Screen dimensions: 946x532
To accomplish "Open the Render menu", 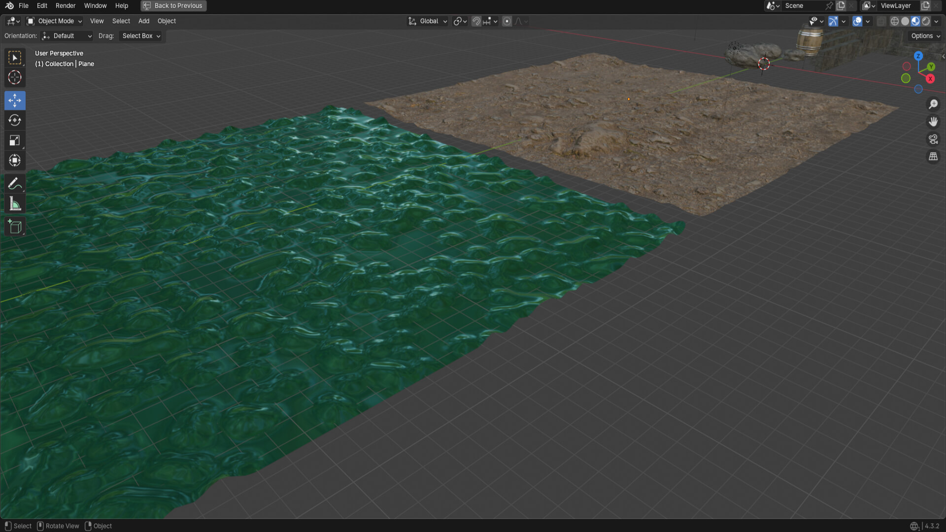I will click(66, 6).
